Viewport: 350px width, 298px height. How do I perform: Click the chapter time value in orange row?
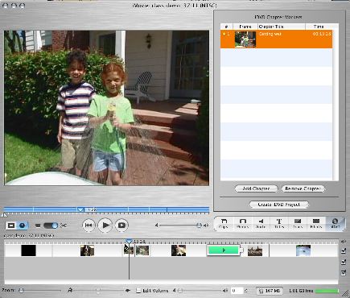(322, 34)
